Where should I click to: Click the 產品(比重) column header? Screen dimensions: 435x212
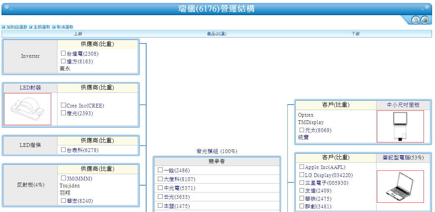click(217, 34)
